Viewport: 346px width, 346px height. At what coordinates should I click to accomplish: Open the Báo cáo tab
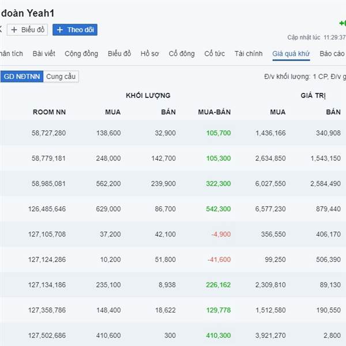[x=332, y=54]
